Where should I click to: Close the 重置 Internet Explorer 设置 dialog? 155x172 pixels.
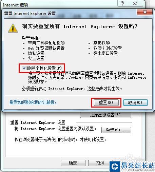click(x=145, y=12)
